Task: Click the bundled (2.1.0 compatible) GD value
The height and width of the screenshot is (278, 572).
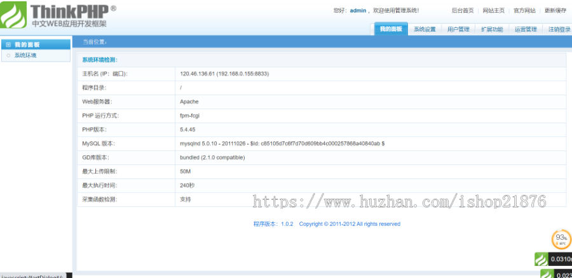Action: coord(212,157)
